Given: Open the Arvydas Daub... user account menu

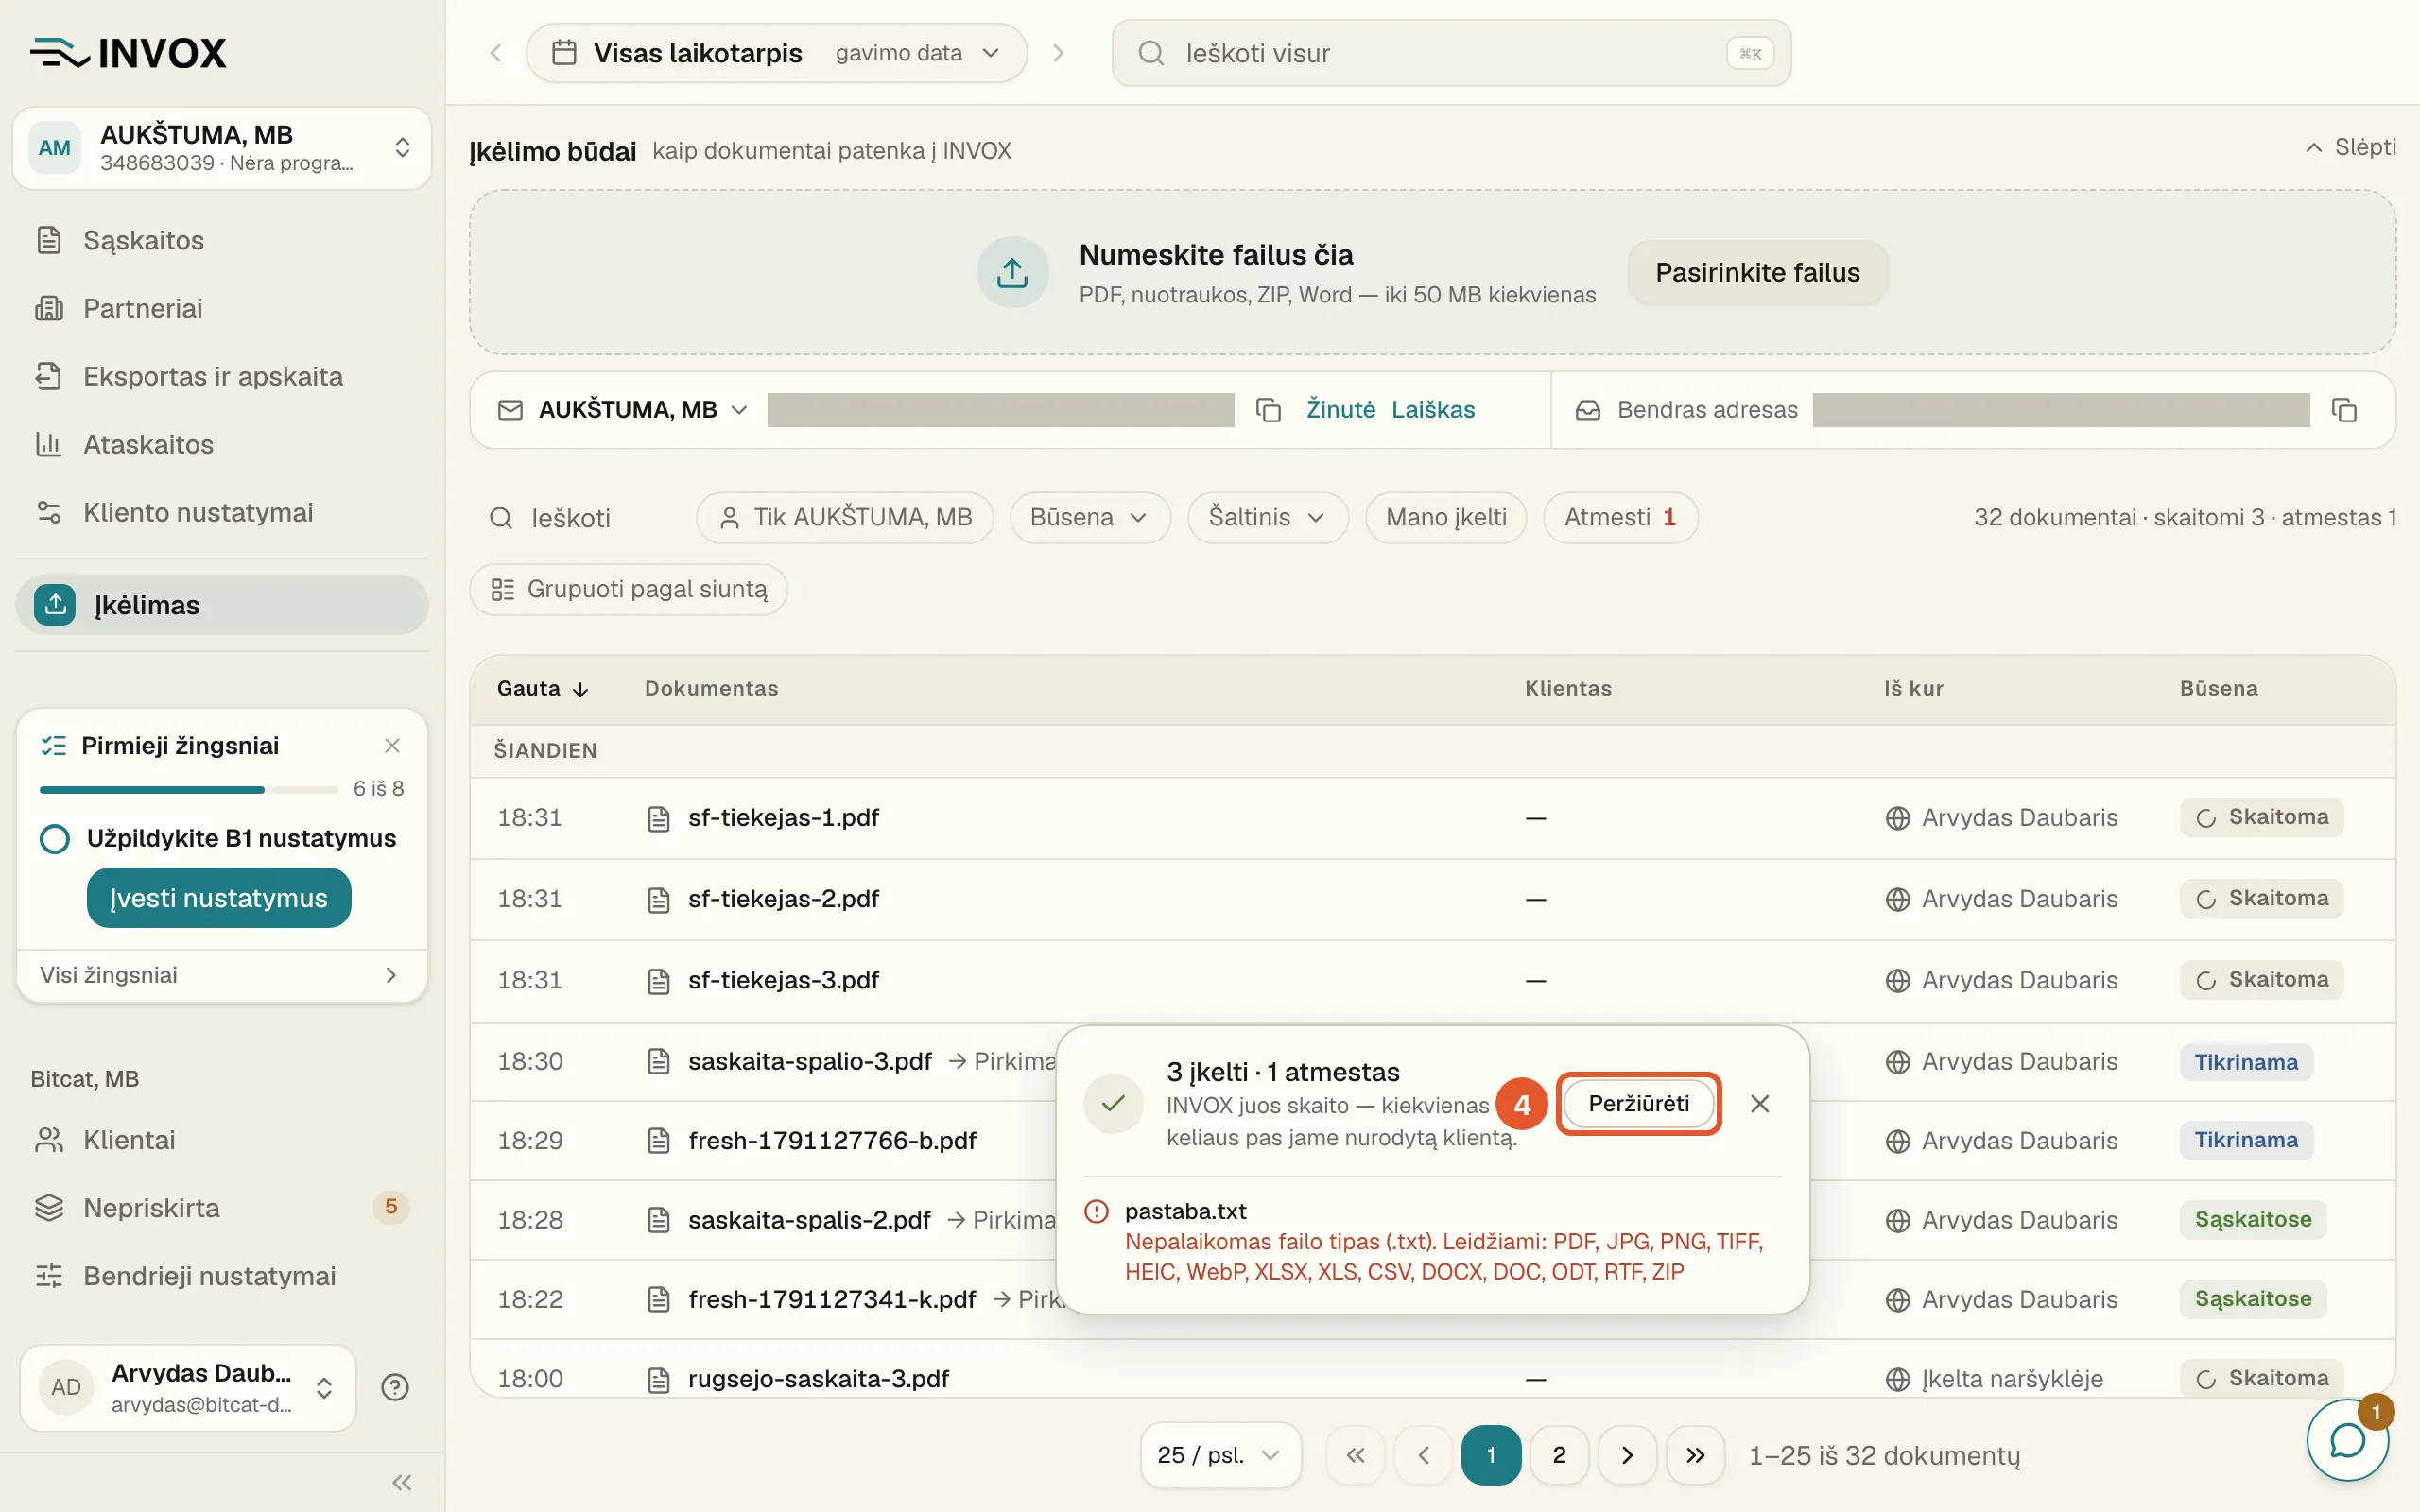Looking at the screenshot, I should click(188, 1387).
